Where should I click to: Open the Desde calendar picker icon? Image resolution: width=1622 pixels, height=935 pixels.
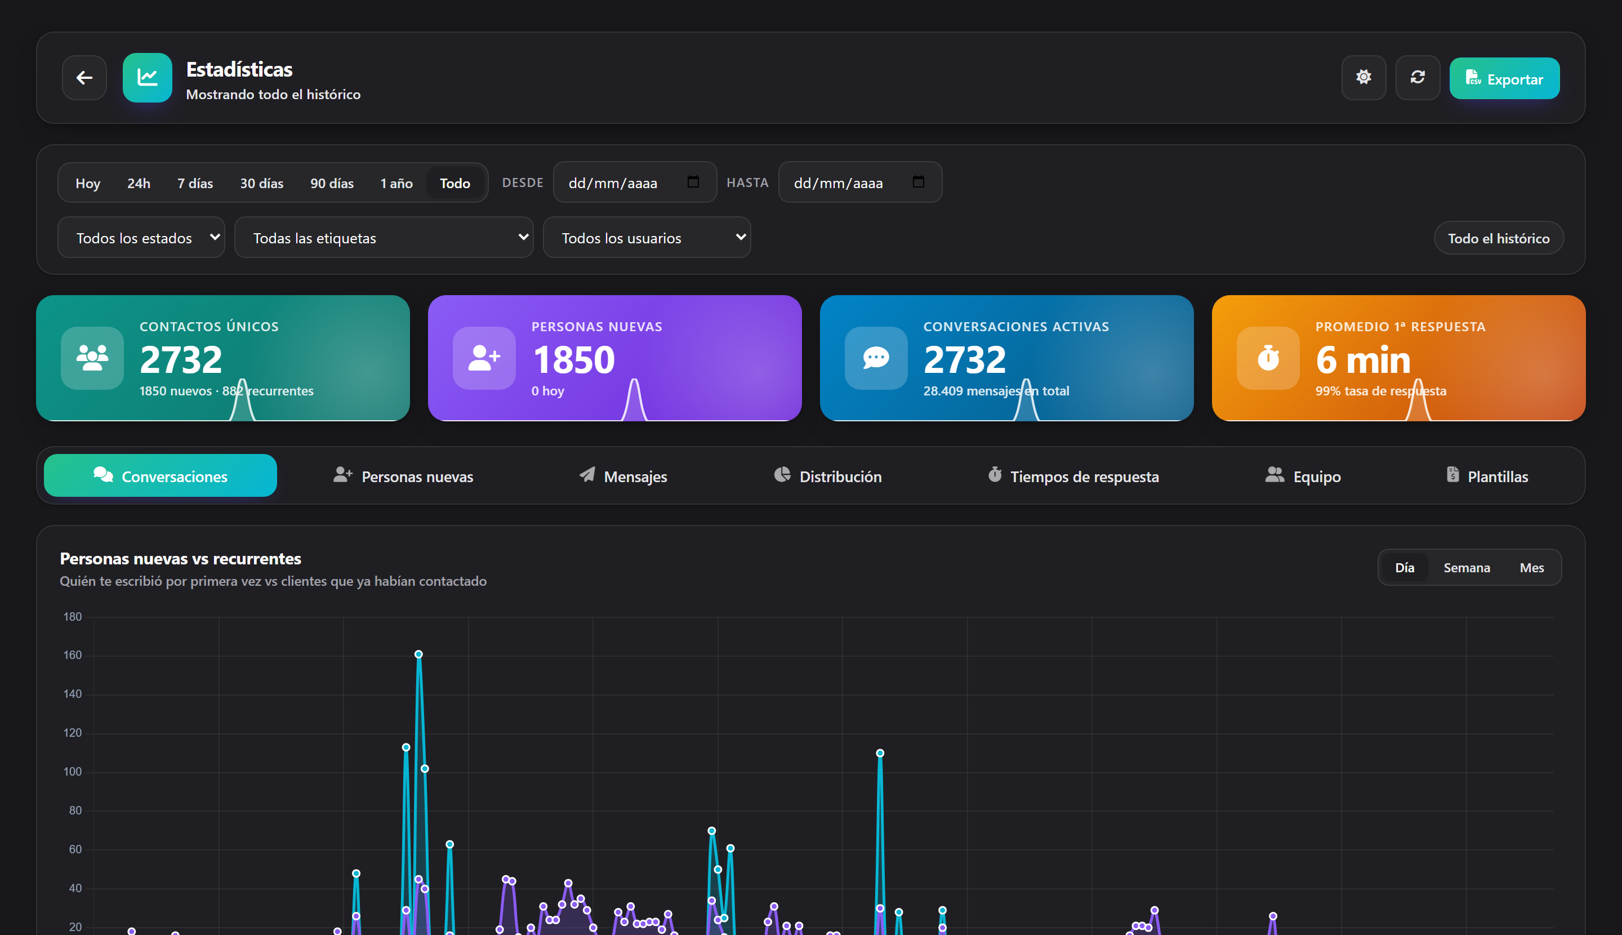point(693,182)
